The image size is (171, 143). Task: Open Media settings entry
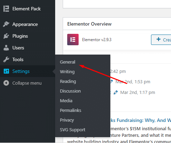(66, 101)
